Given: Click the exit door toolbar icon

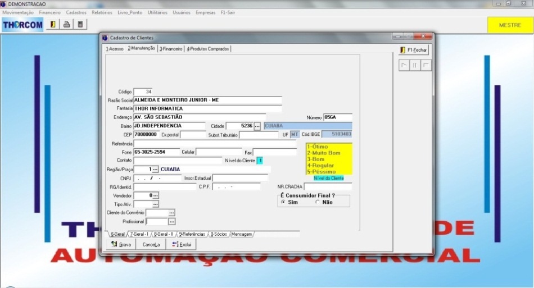Looking at the screenshot, I should click(x=53, y=24).
